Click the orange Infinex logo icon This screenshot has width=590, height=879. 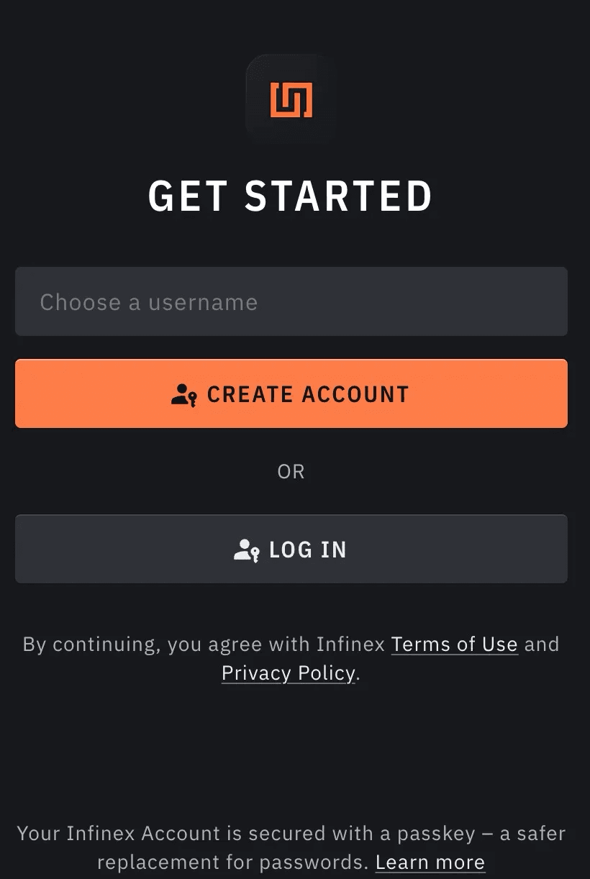tap(291, 99)
